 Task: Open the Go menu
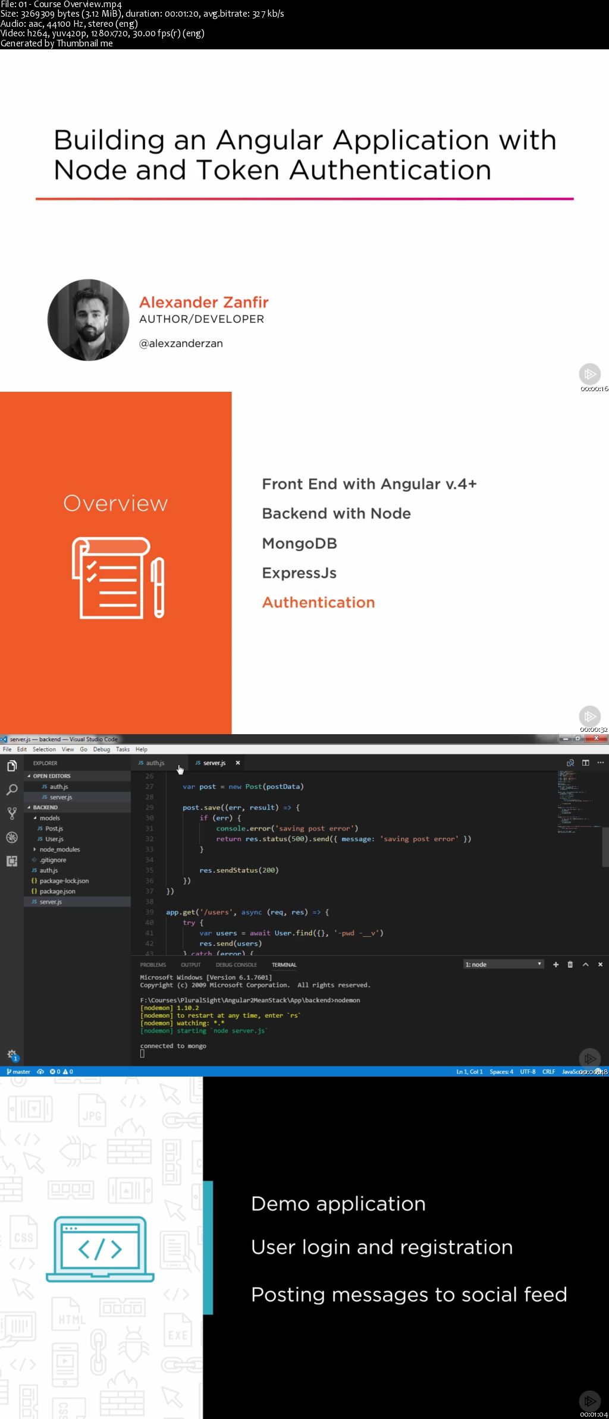tap(83, 749)
